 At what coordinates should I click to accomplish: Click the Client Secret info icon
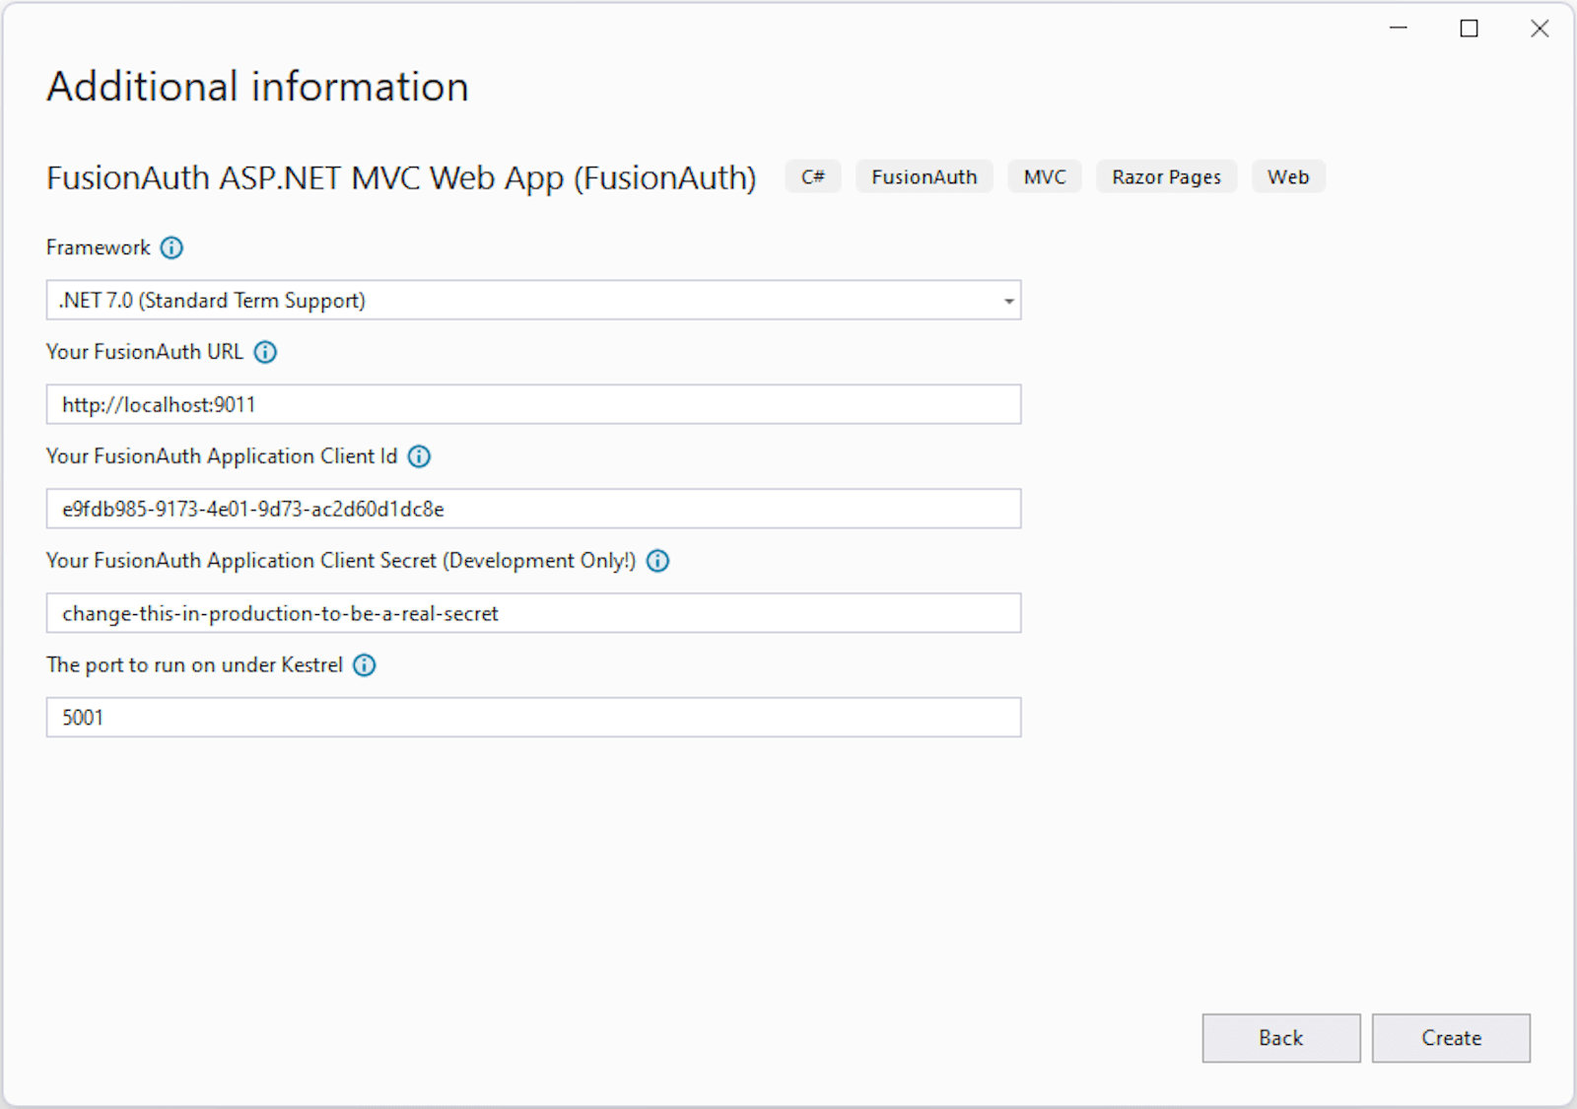click(x=657, y=561)
